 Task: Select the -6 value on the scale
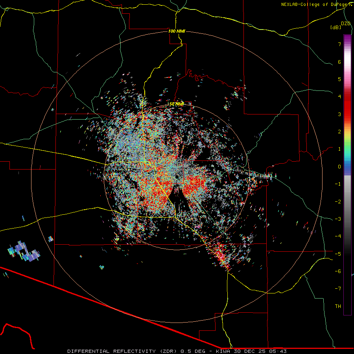pos(338,271)
